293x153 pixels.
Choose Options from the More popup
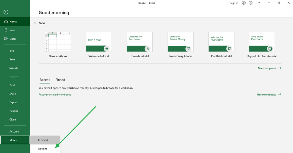point(45,149)
